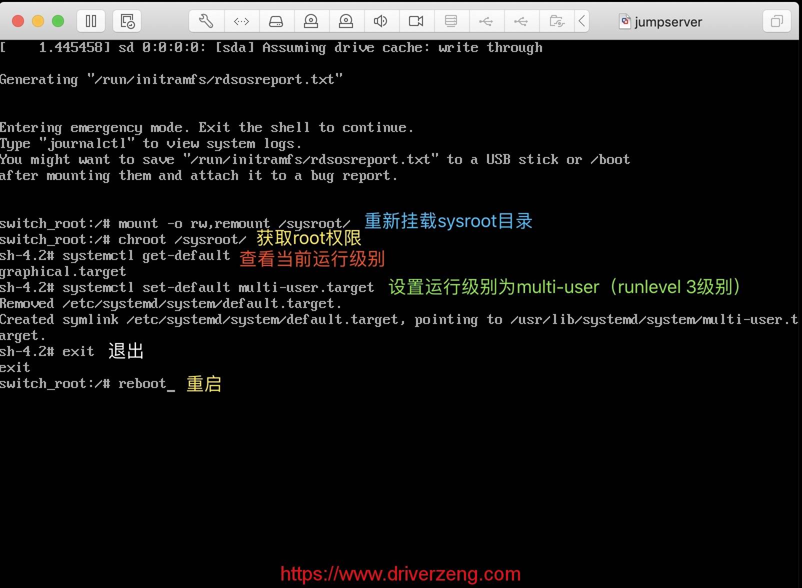This screenshot has width=802, height=588.
Task: Click the shared folders icon
Action: tap(556, 21)
